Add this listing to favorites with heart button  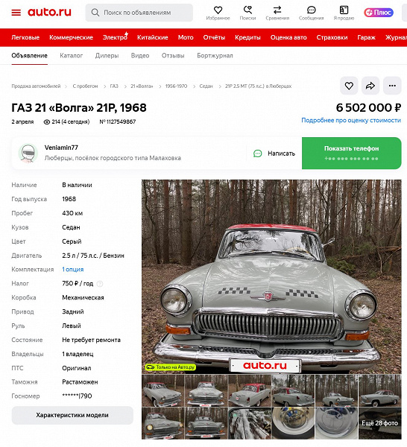tap(349, 86)
